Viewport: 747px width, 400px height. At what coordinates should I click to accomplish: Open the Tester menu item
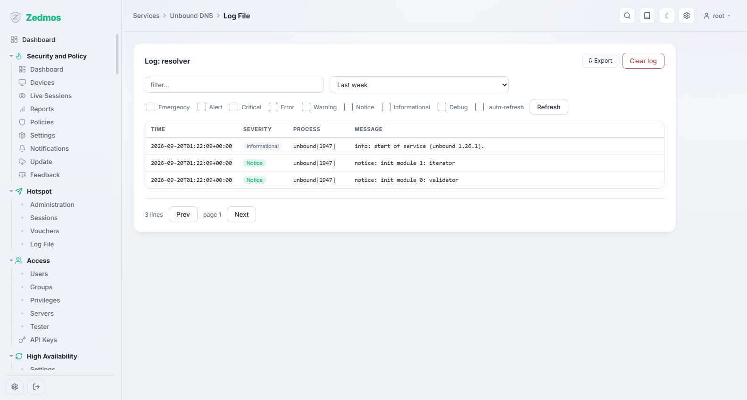(40, 327)
